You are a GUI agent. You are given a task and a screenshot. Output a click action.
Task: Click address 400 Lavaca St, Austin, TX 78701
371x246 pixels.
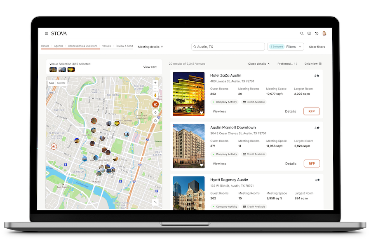pos(232,81)
